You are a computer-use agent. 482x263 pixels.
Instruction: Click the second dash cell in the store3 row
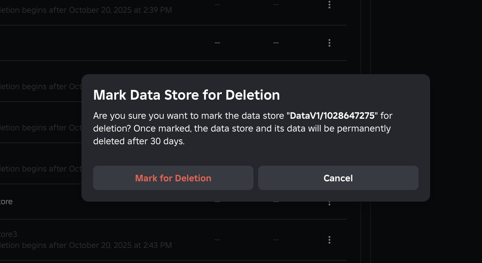point(276,240)
